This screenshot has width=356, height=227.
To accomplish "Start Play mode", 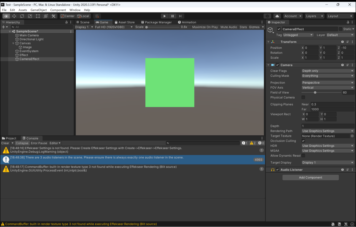I will [165, 16].
